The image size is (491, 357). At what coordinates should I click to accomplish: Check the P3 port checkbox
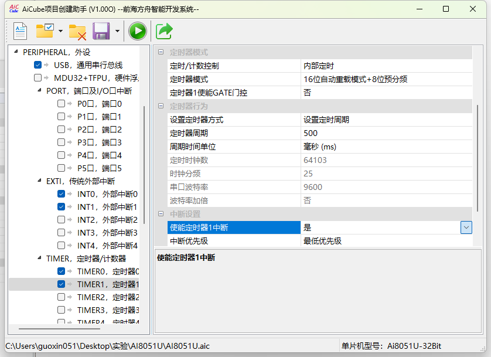(61, 142)
